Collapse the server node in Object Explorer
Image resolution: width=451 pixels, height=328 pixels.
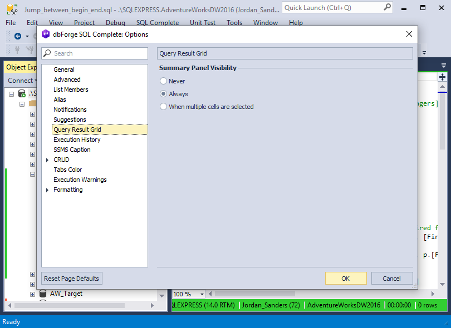click(x=11, y=94)
